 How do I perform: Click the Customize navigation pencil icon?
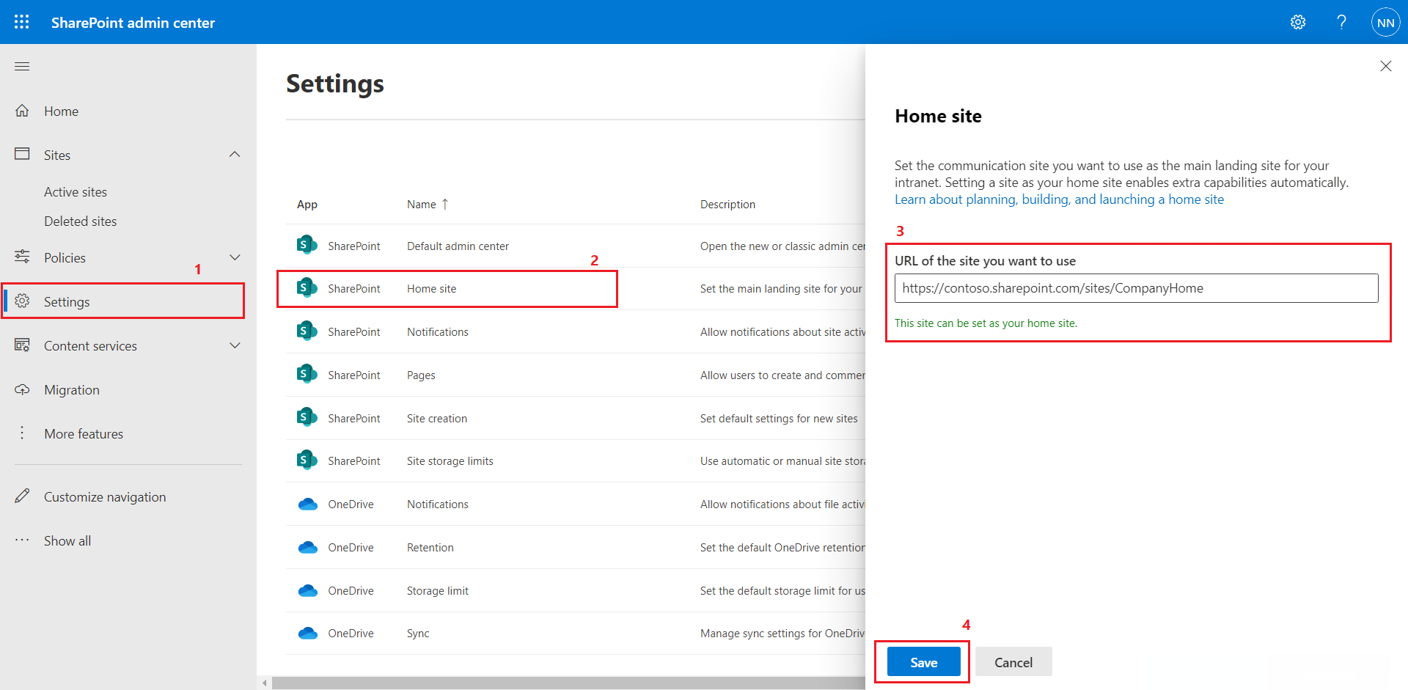coord(22,496)
